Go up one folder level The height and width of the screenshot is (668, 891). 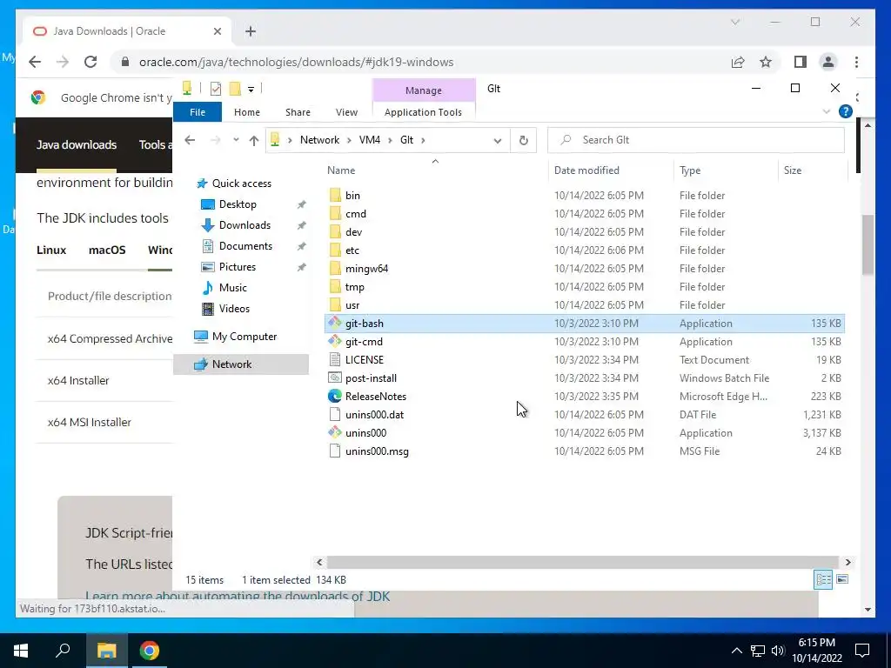[254, 140]
